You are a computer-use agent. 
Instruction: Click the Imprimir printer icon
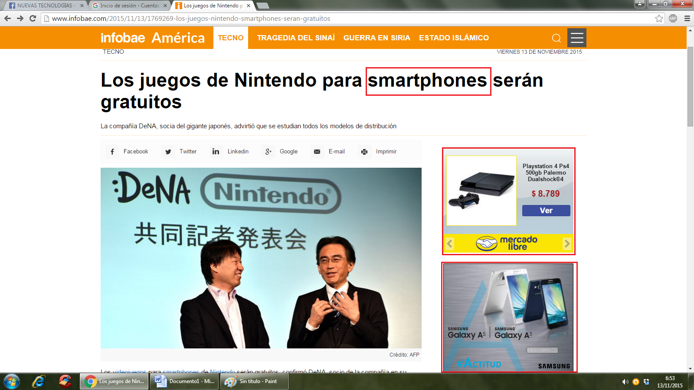point(364,152)
